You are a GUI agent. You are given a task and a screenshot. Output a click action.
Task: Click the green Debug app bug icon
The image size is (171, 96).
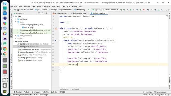(x=131, y=10)
